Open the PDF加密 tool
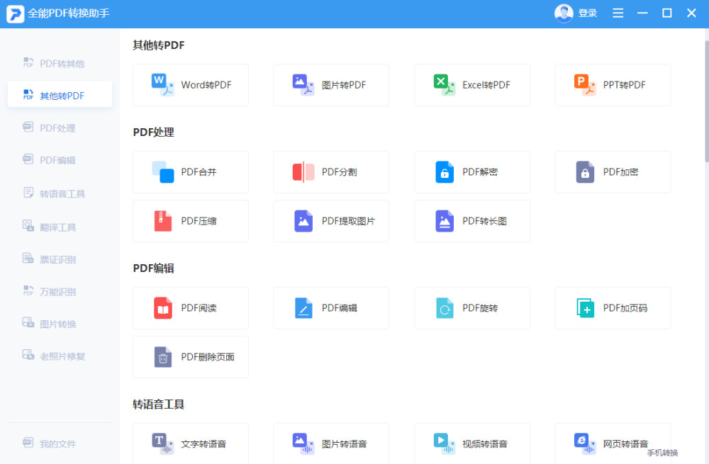 (613, 172)
